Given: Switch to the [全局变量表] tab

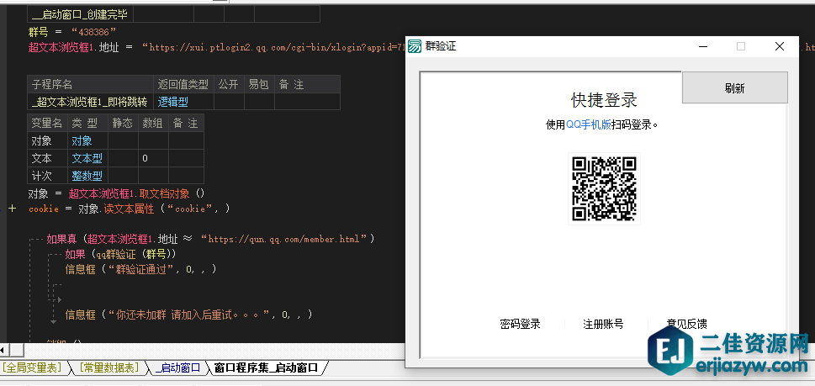Looking at the screenshot, I should 32,367.
